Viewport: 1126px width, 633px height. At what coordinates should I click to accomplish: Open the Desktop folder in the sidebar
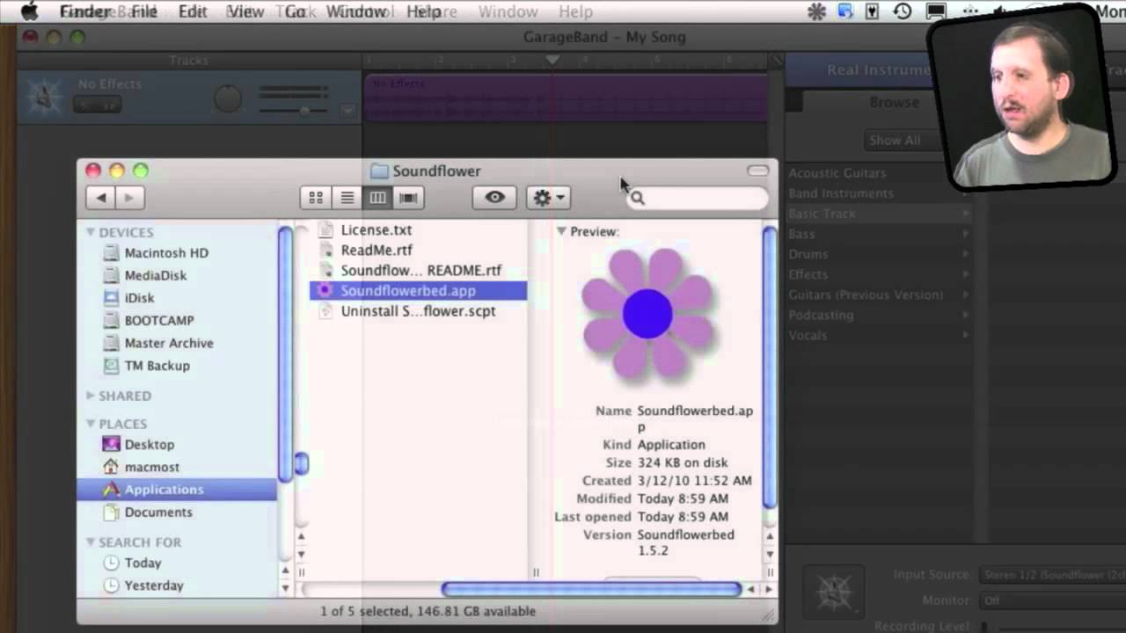(x=149, y=445)
